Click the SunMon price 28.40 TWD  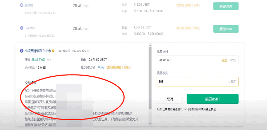pos(81,28)
